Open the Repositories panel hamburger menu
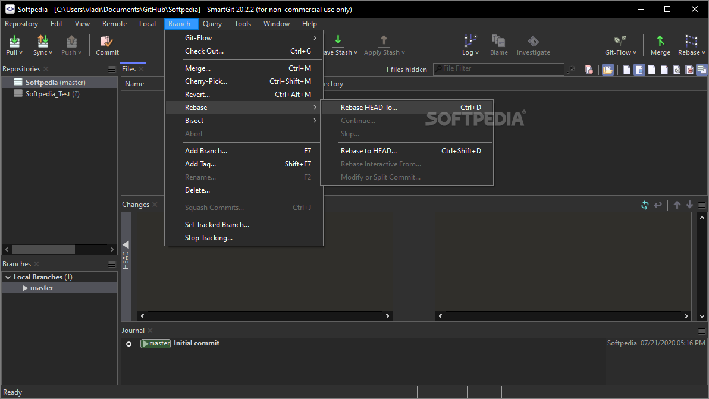Viewport: 709px width, 399px height. coord(112,69)
